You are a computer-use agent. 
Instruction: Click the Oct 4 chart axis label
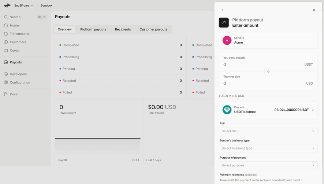pyautogui.click(x=136, y=160)
